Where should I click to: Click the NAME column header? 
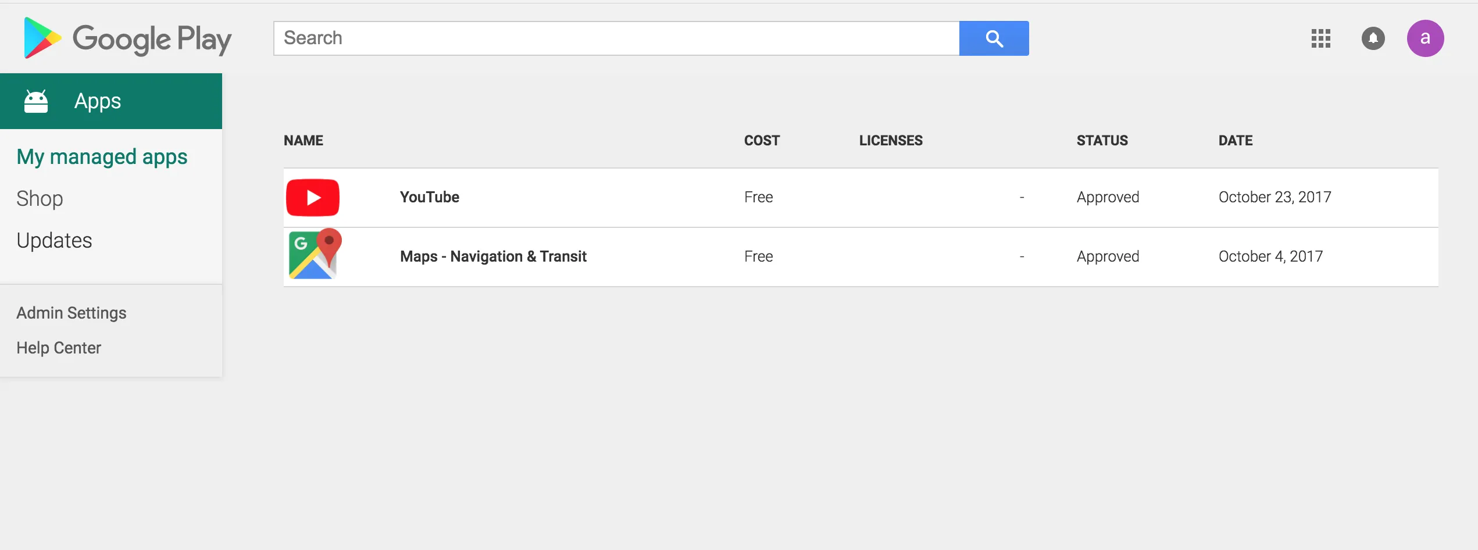pos(303,141)
